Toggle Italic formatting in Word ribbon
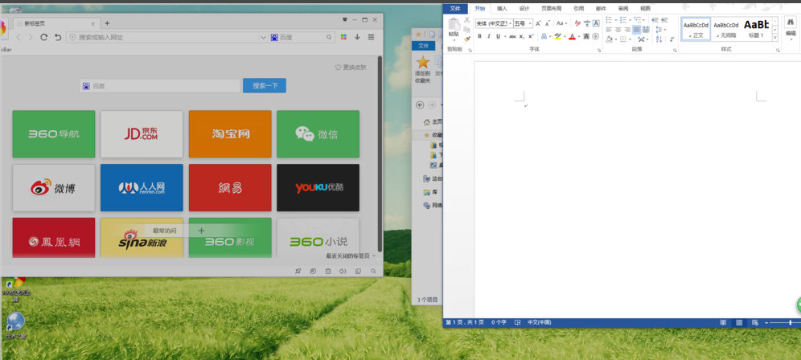 coord(489,36)
